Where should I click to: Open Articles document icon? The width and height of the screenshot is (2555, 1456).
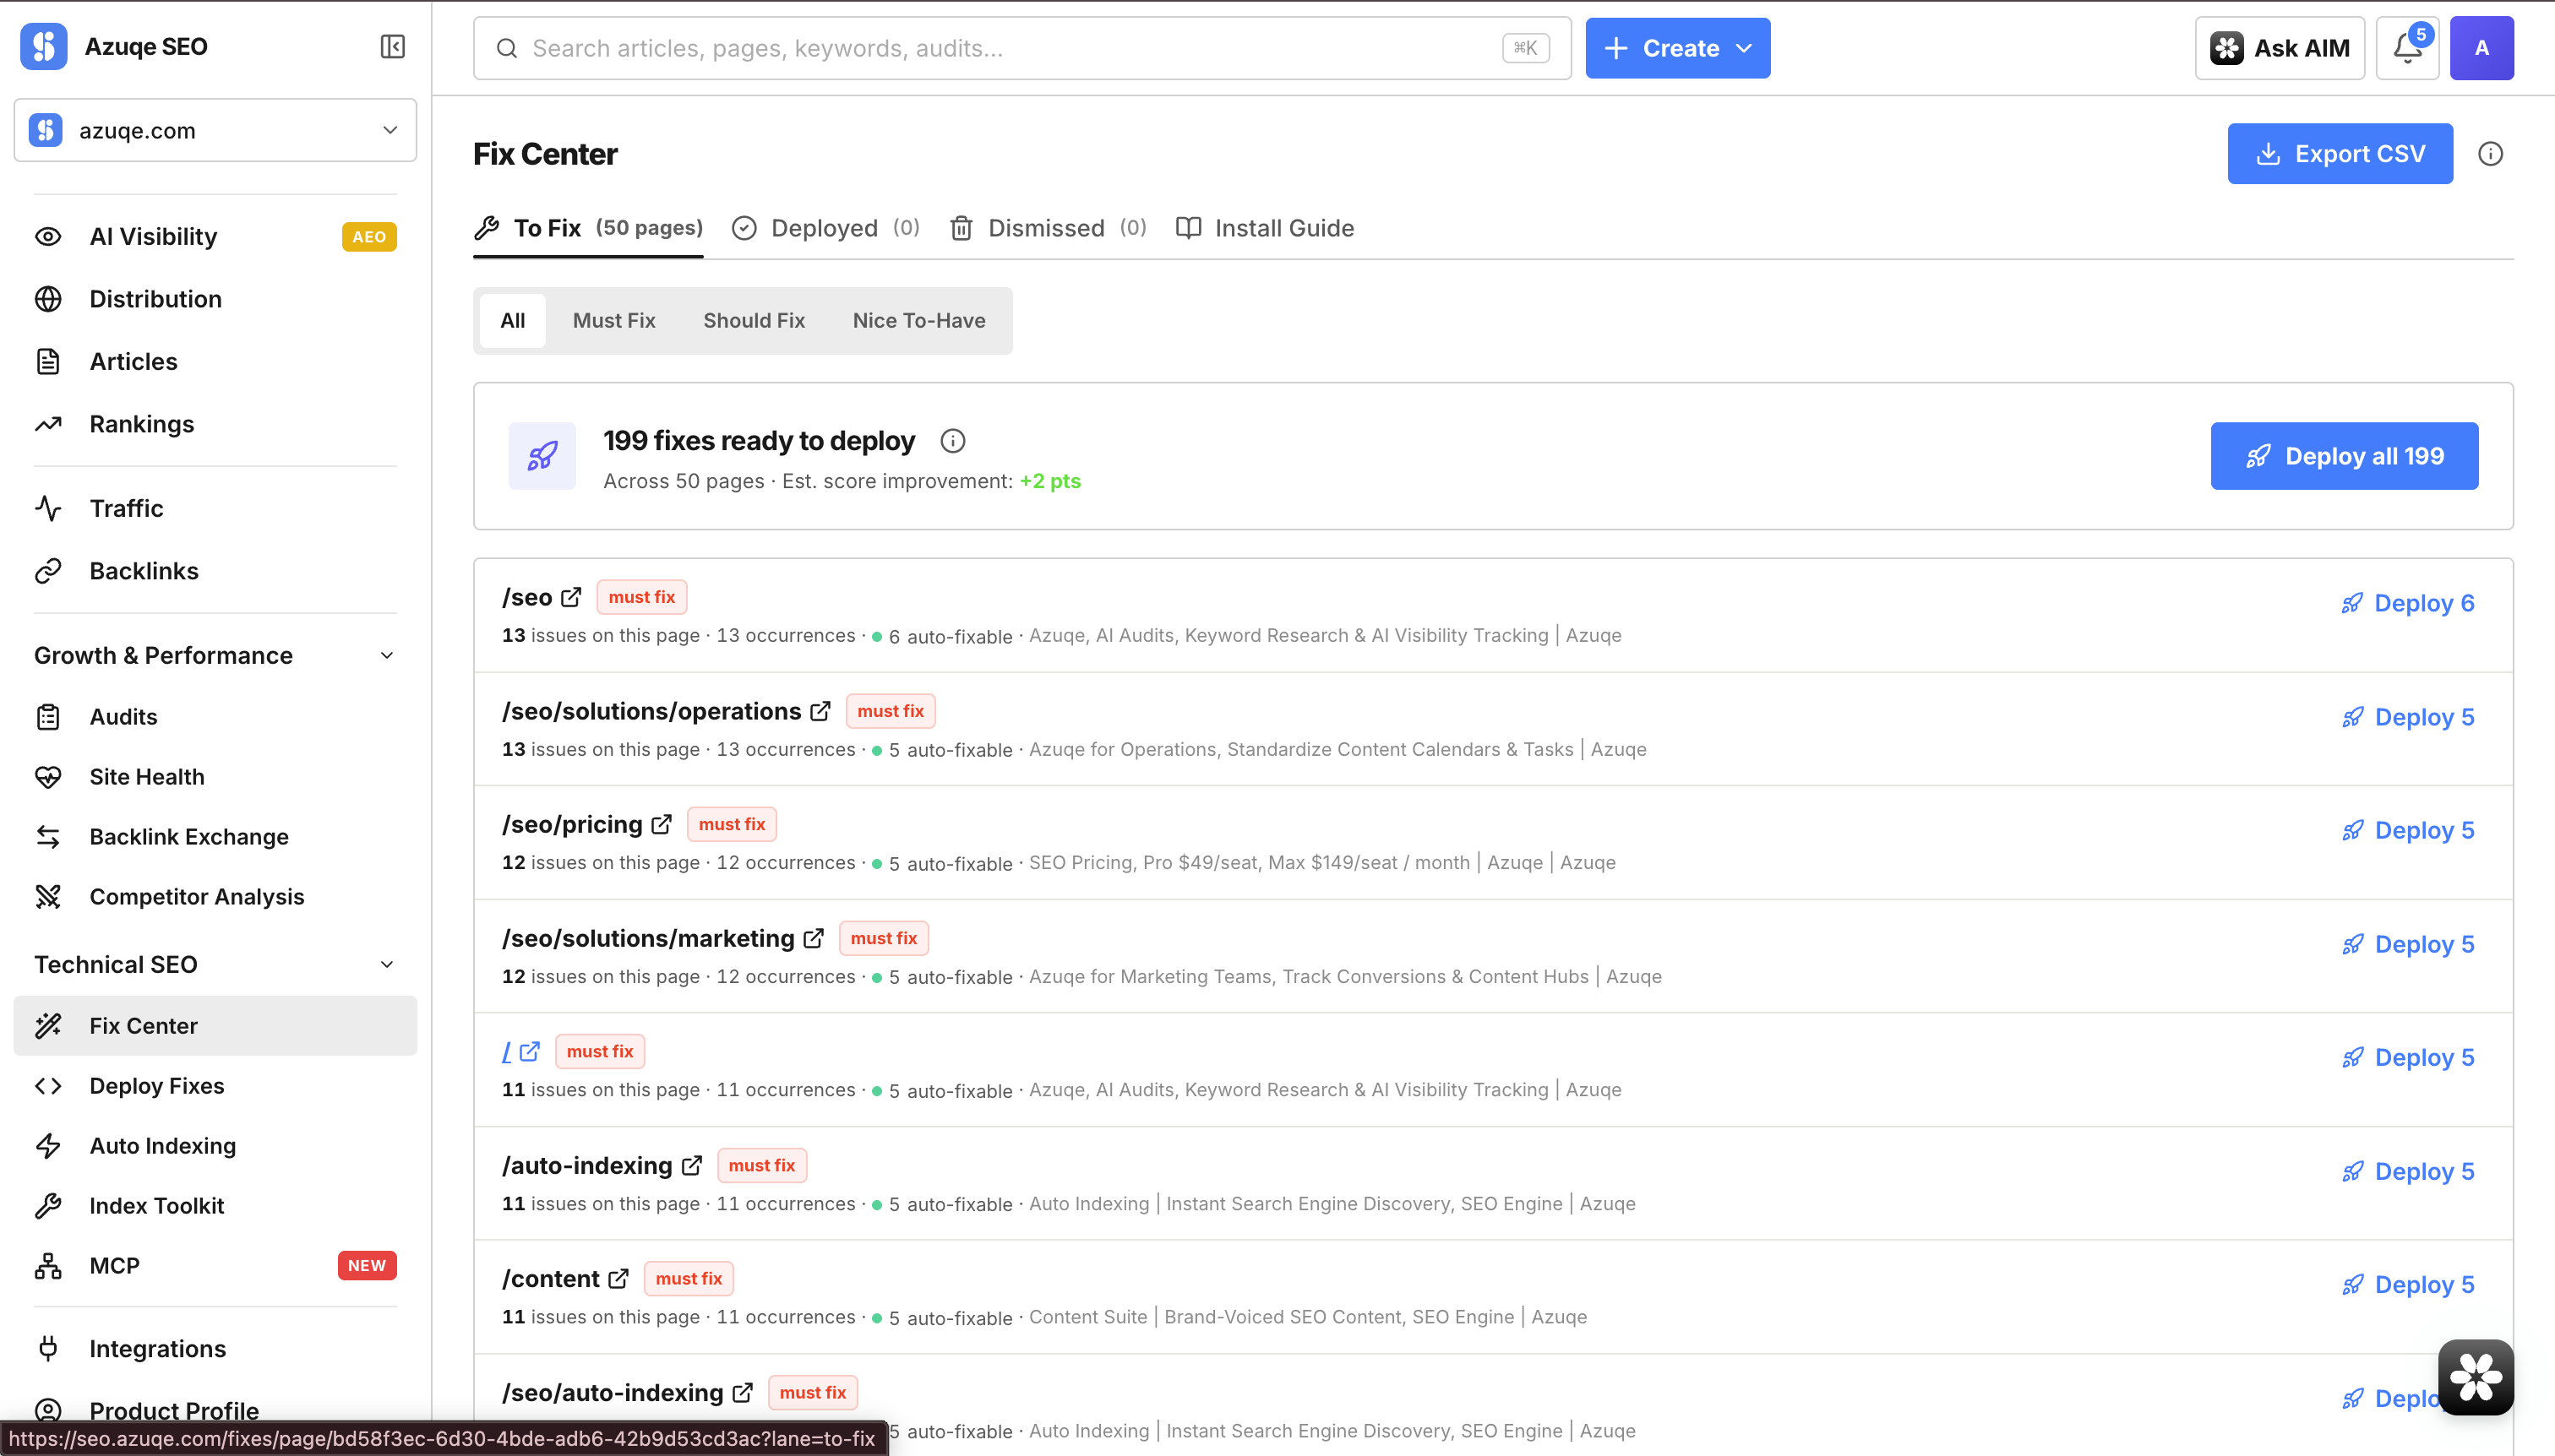48,362
